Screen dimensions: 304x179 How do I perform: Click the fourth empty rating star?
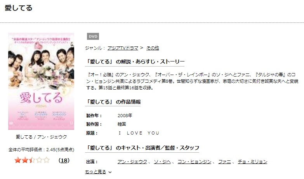pyautogui.click(x=39, y=160)
